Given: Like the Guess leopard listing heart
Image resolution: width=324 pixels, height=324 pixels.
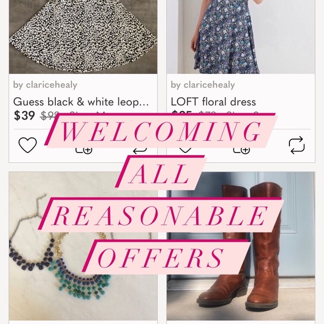Looking at the screenshot, I should (28, 145).
